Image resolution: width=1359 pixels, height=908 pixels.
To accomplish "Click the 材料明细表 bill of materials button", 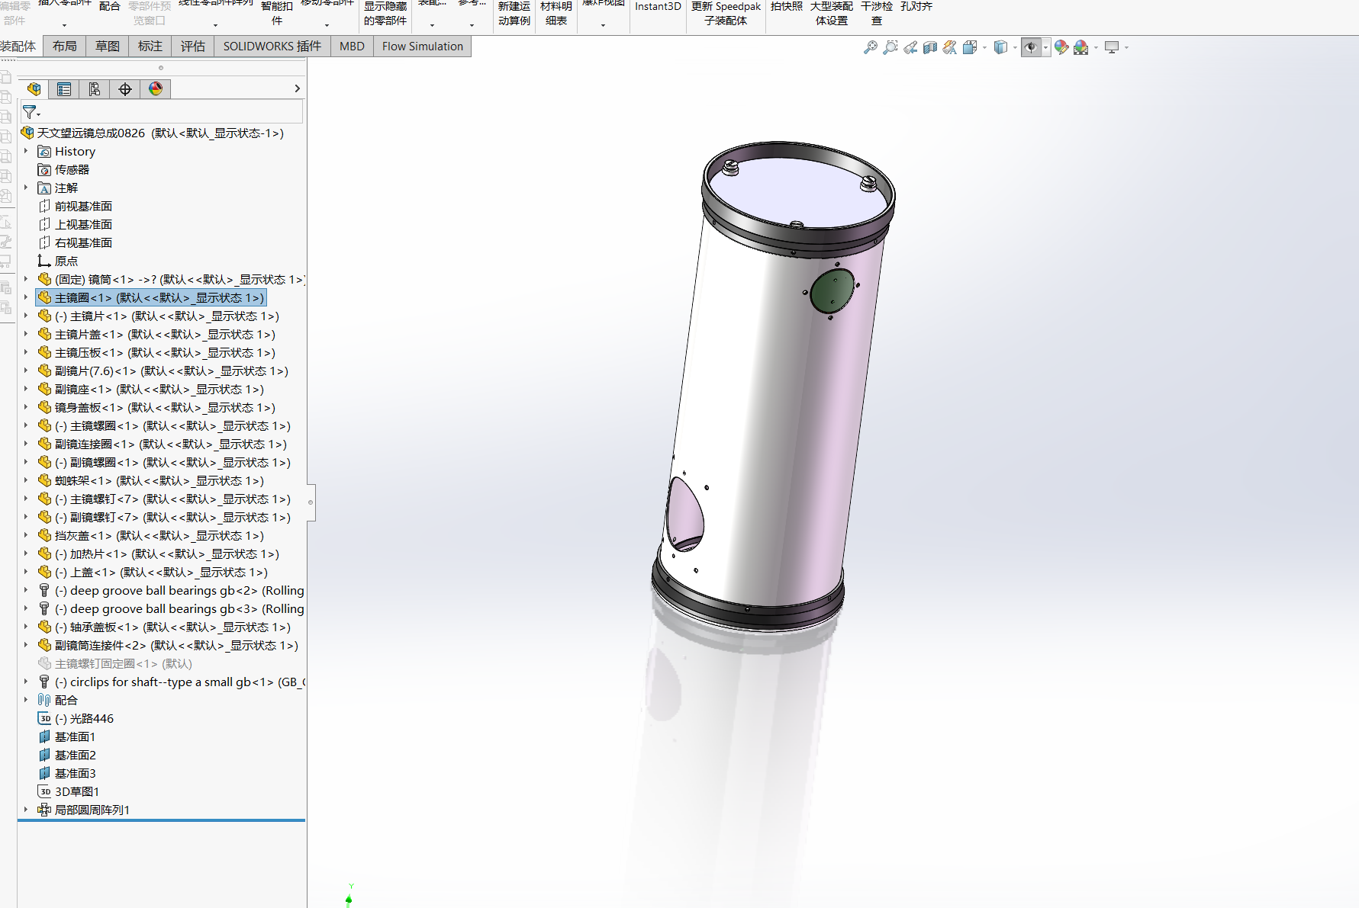I will [556, 13].
